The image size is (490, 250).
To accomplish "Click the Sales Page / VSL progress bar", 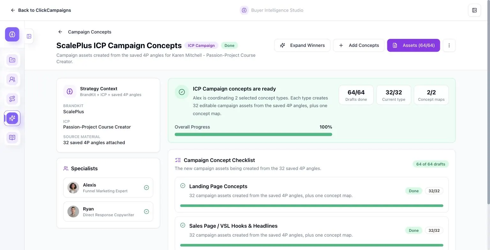I will coord(312,245).
